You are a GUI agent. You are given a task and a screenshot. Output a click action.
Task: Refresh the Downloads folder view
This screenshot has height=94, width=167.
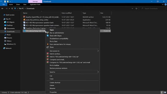(136, 9)
